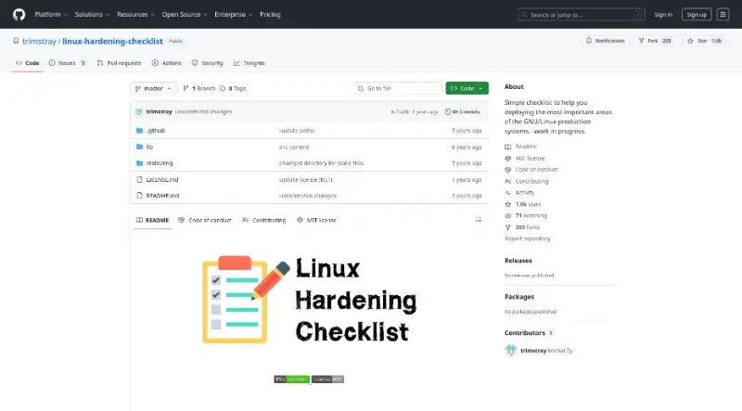Click the .github folder icon
Viewport: 742px width, 411px height.
point(139,131)
